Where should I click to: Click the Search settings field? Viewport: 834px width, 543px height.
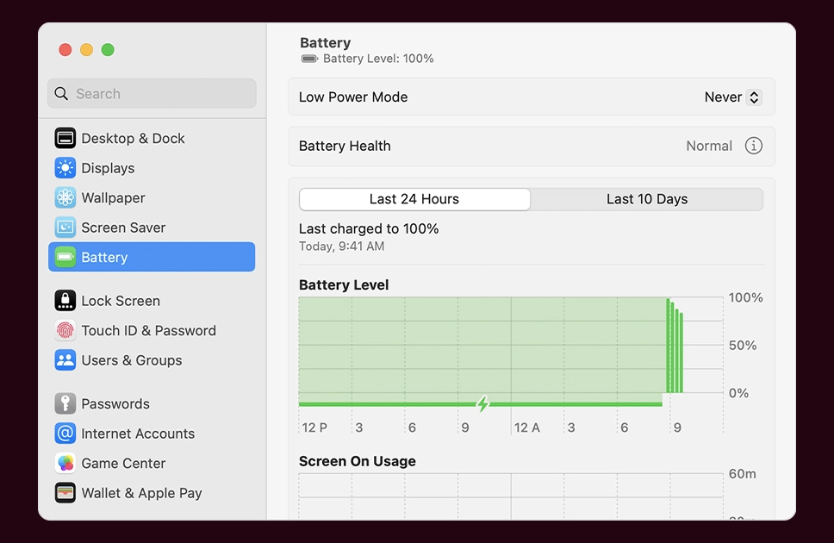pos(152,94)
